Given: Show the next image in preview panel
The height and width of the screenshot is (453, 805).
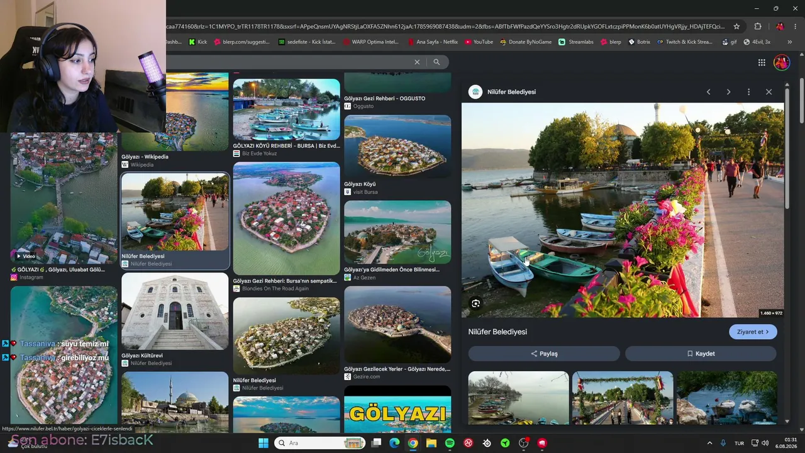Looking at the screenshot, I should [728, 92].
